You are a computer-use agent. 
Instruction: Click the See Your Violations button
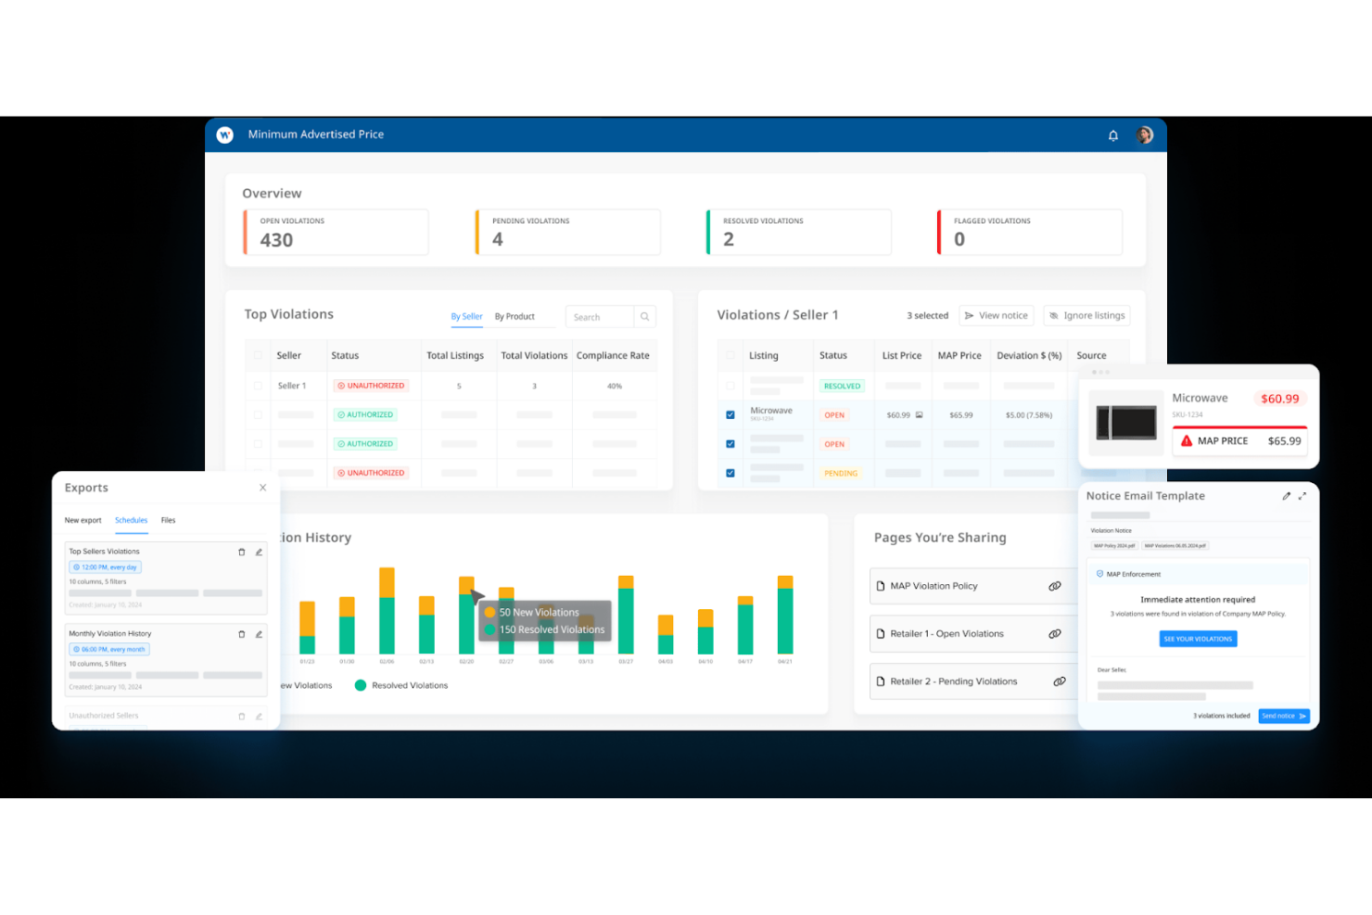1198,639
